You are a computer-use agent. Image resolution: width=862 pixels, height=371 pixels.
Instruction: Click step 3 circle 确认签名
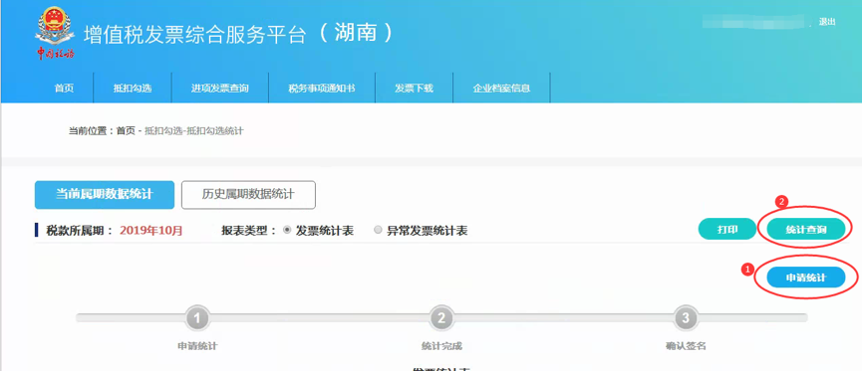685,317
